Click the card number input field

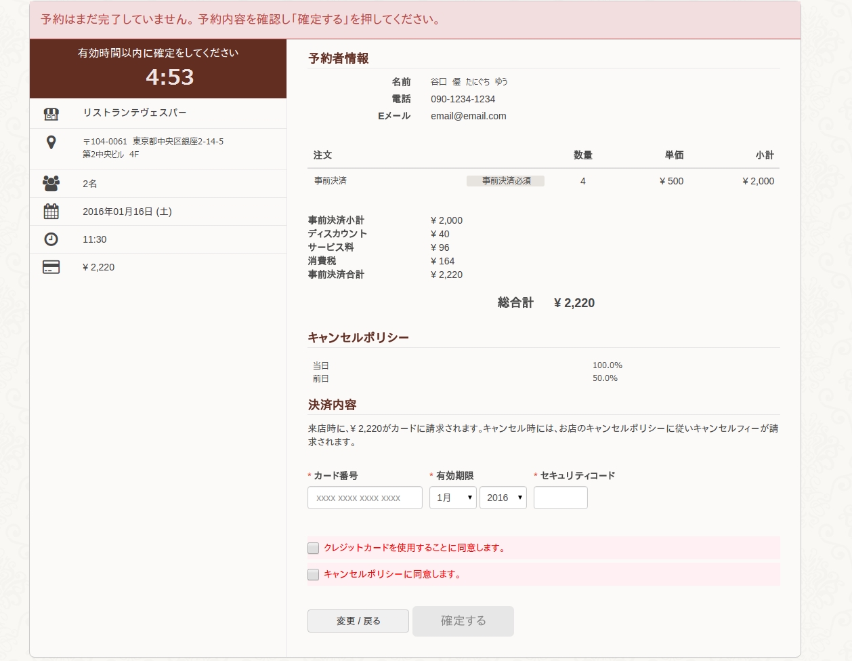pyautogui.click(x=364, y=497)
